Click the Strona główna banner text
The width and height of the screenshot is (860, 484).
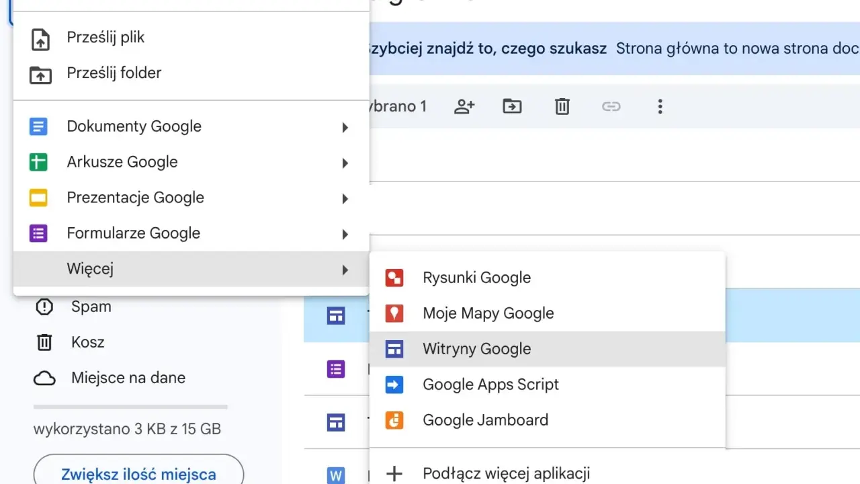pos(738,48)
